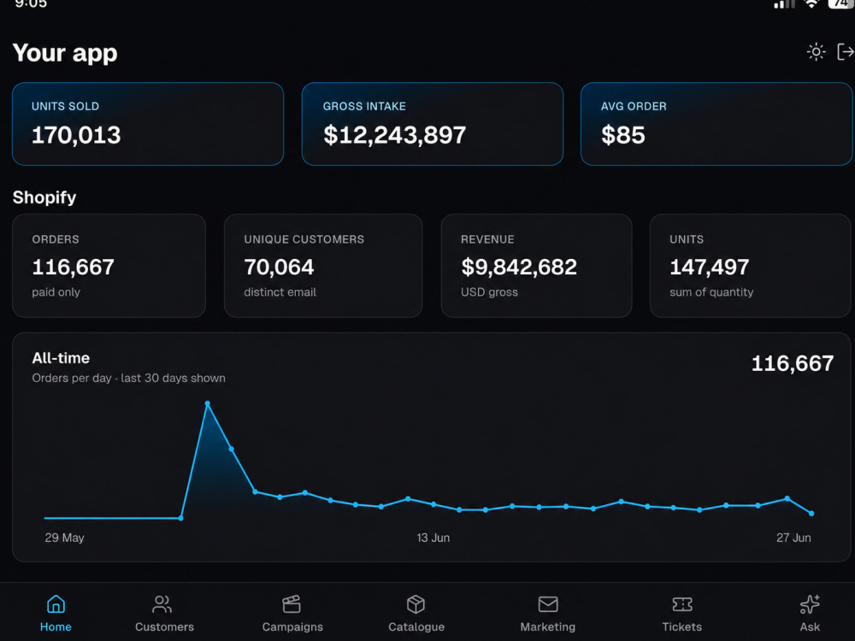The width and height of the screenshot is (855, 641).
Task: Go to the Catalogue tab
Action: 416,613
